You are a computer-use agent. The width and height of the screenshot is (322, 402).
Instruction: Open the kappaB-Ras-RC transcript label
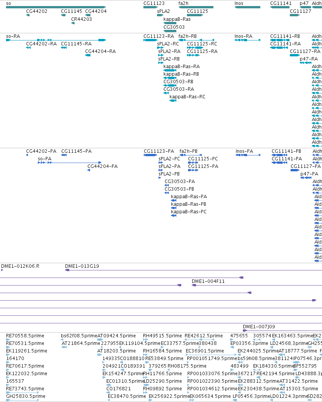click(x=187, y=97)
